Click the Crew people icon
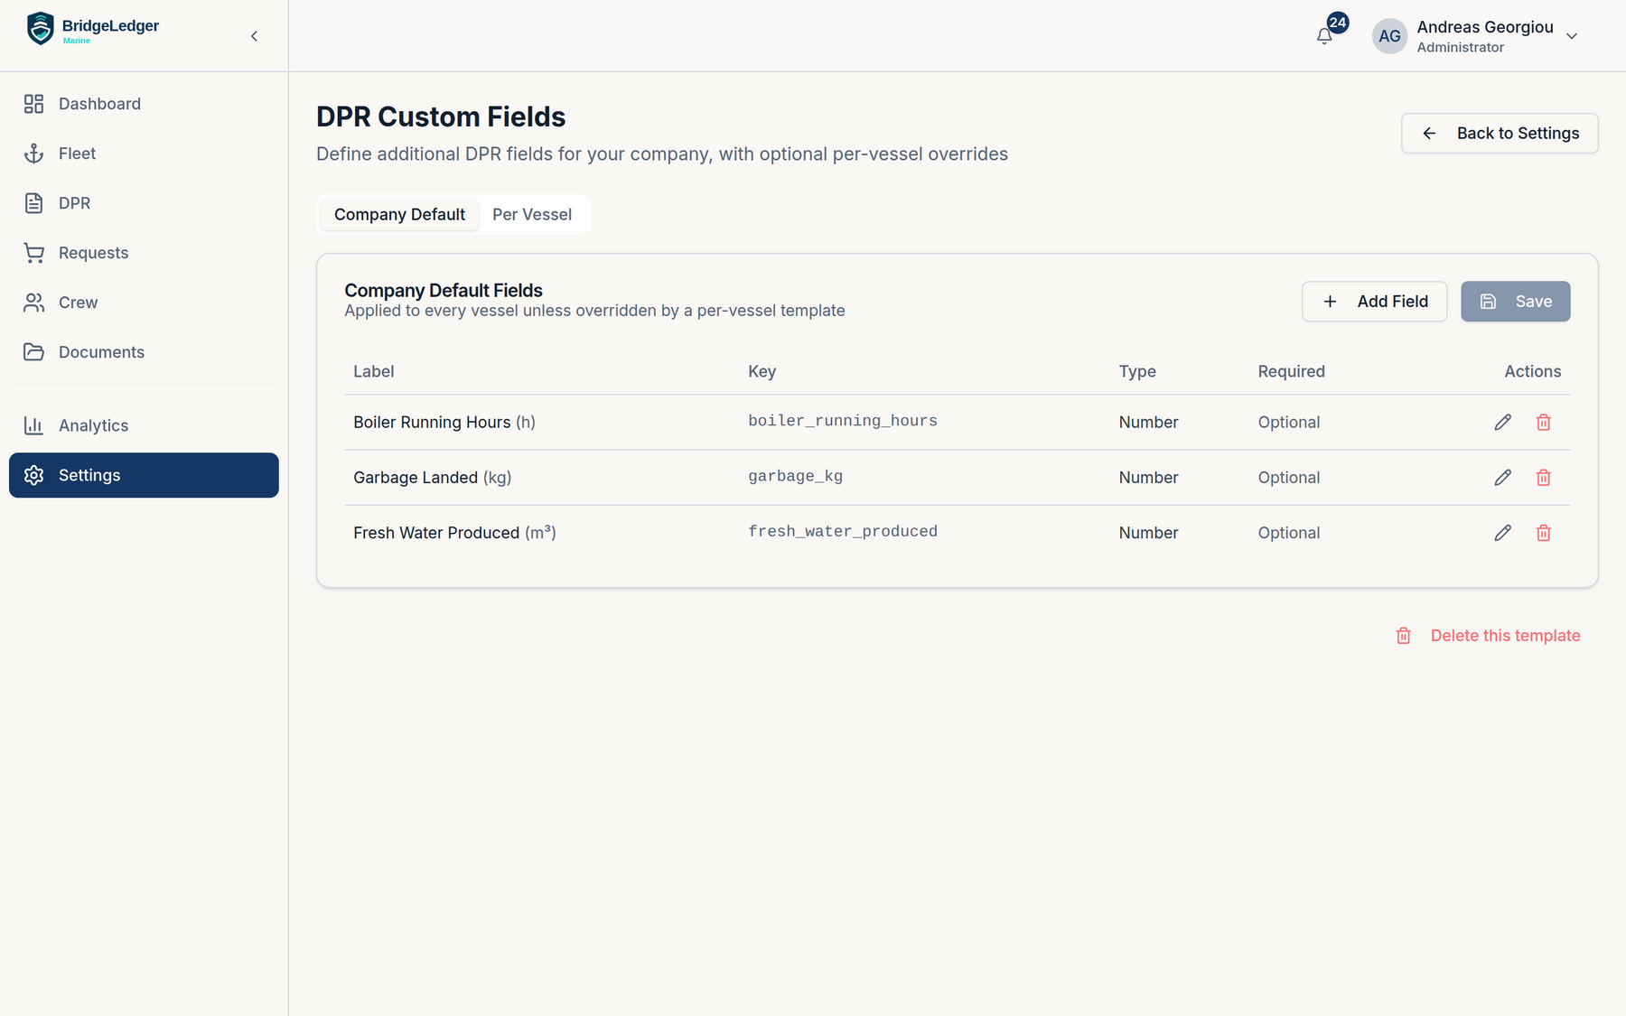 coord(33,303)
